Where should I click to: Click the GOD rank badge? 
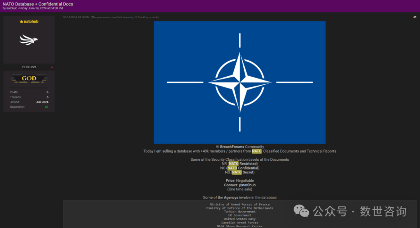pyautogui.click(x=29, y=79)
